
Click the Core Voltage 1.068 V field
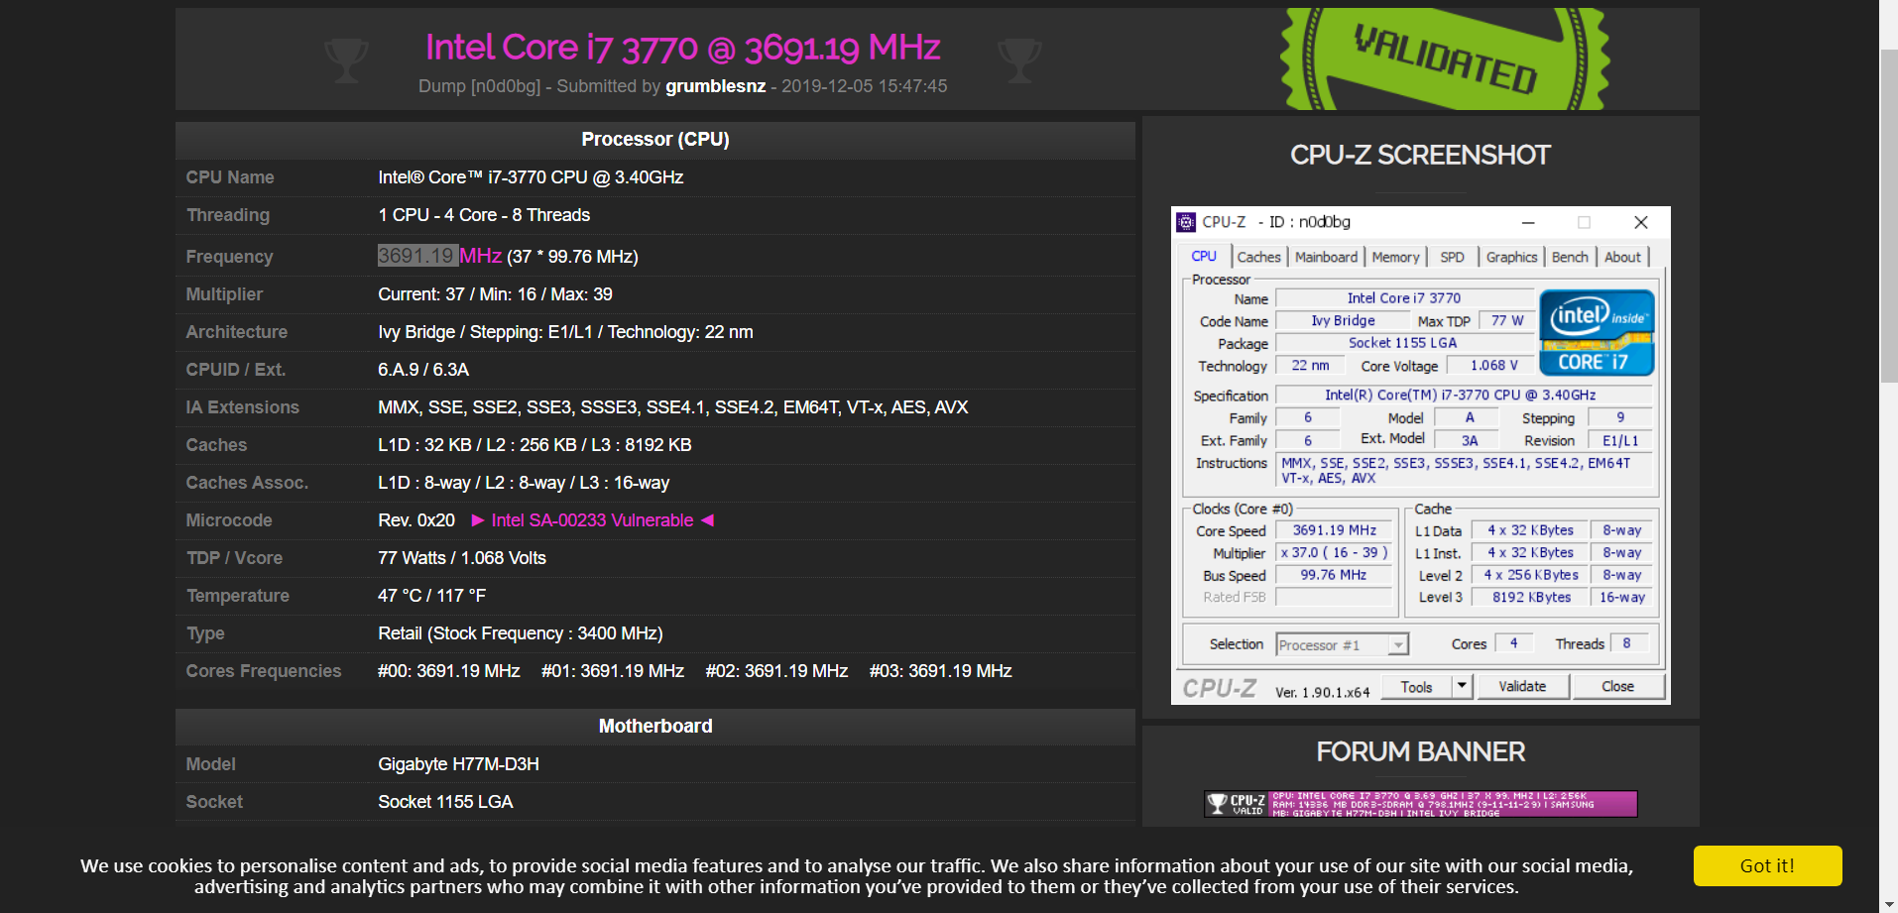point(1493,366)
